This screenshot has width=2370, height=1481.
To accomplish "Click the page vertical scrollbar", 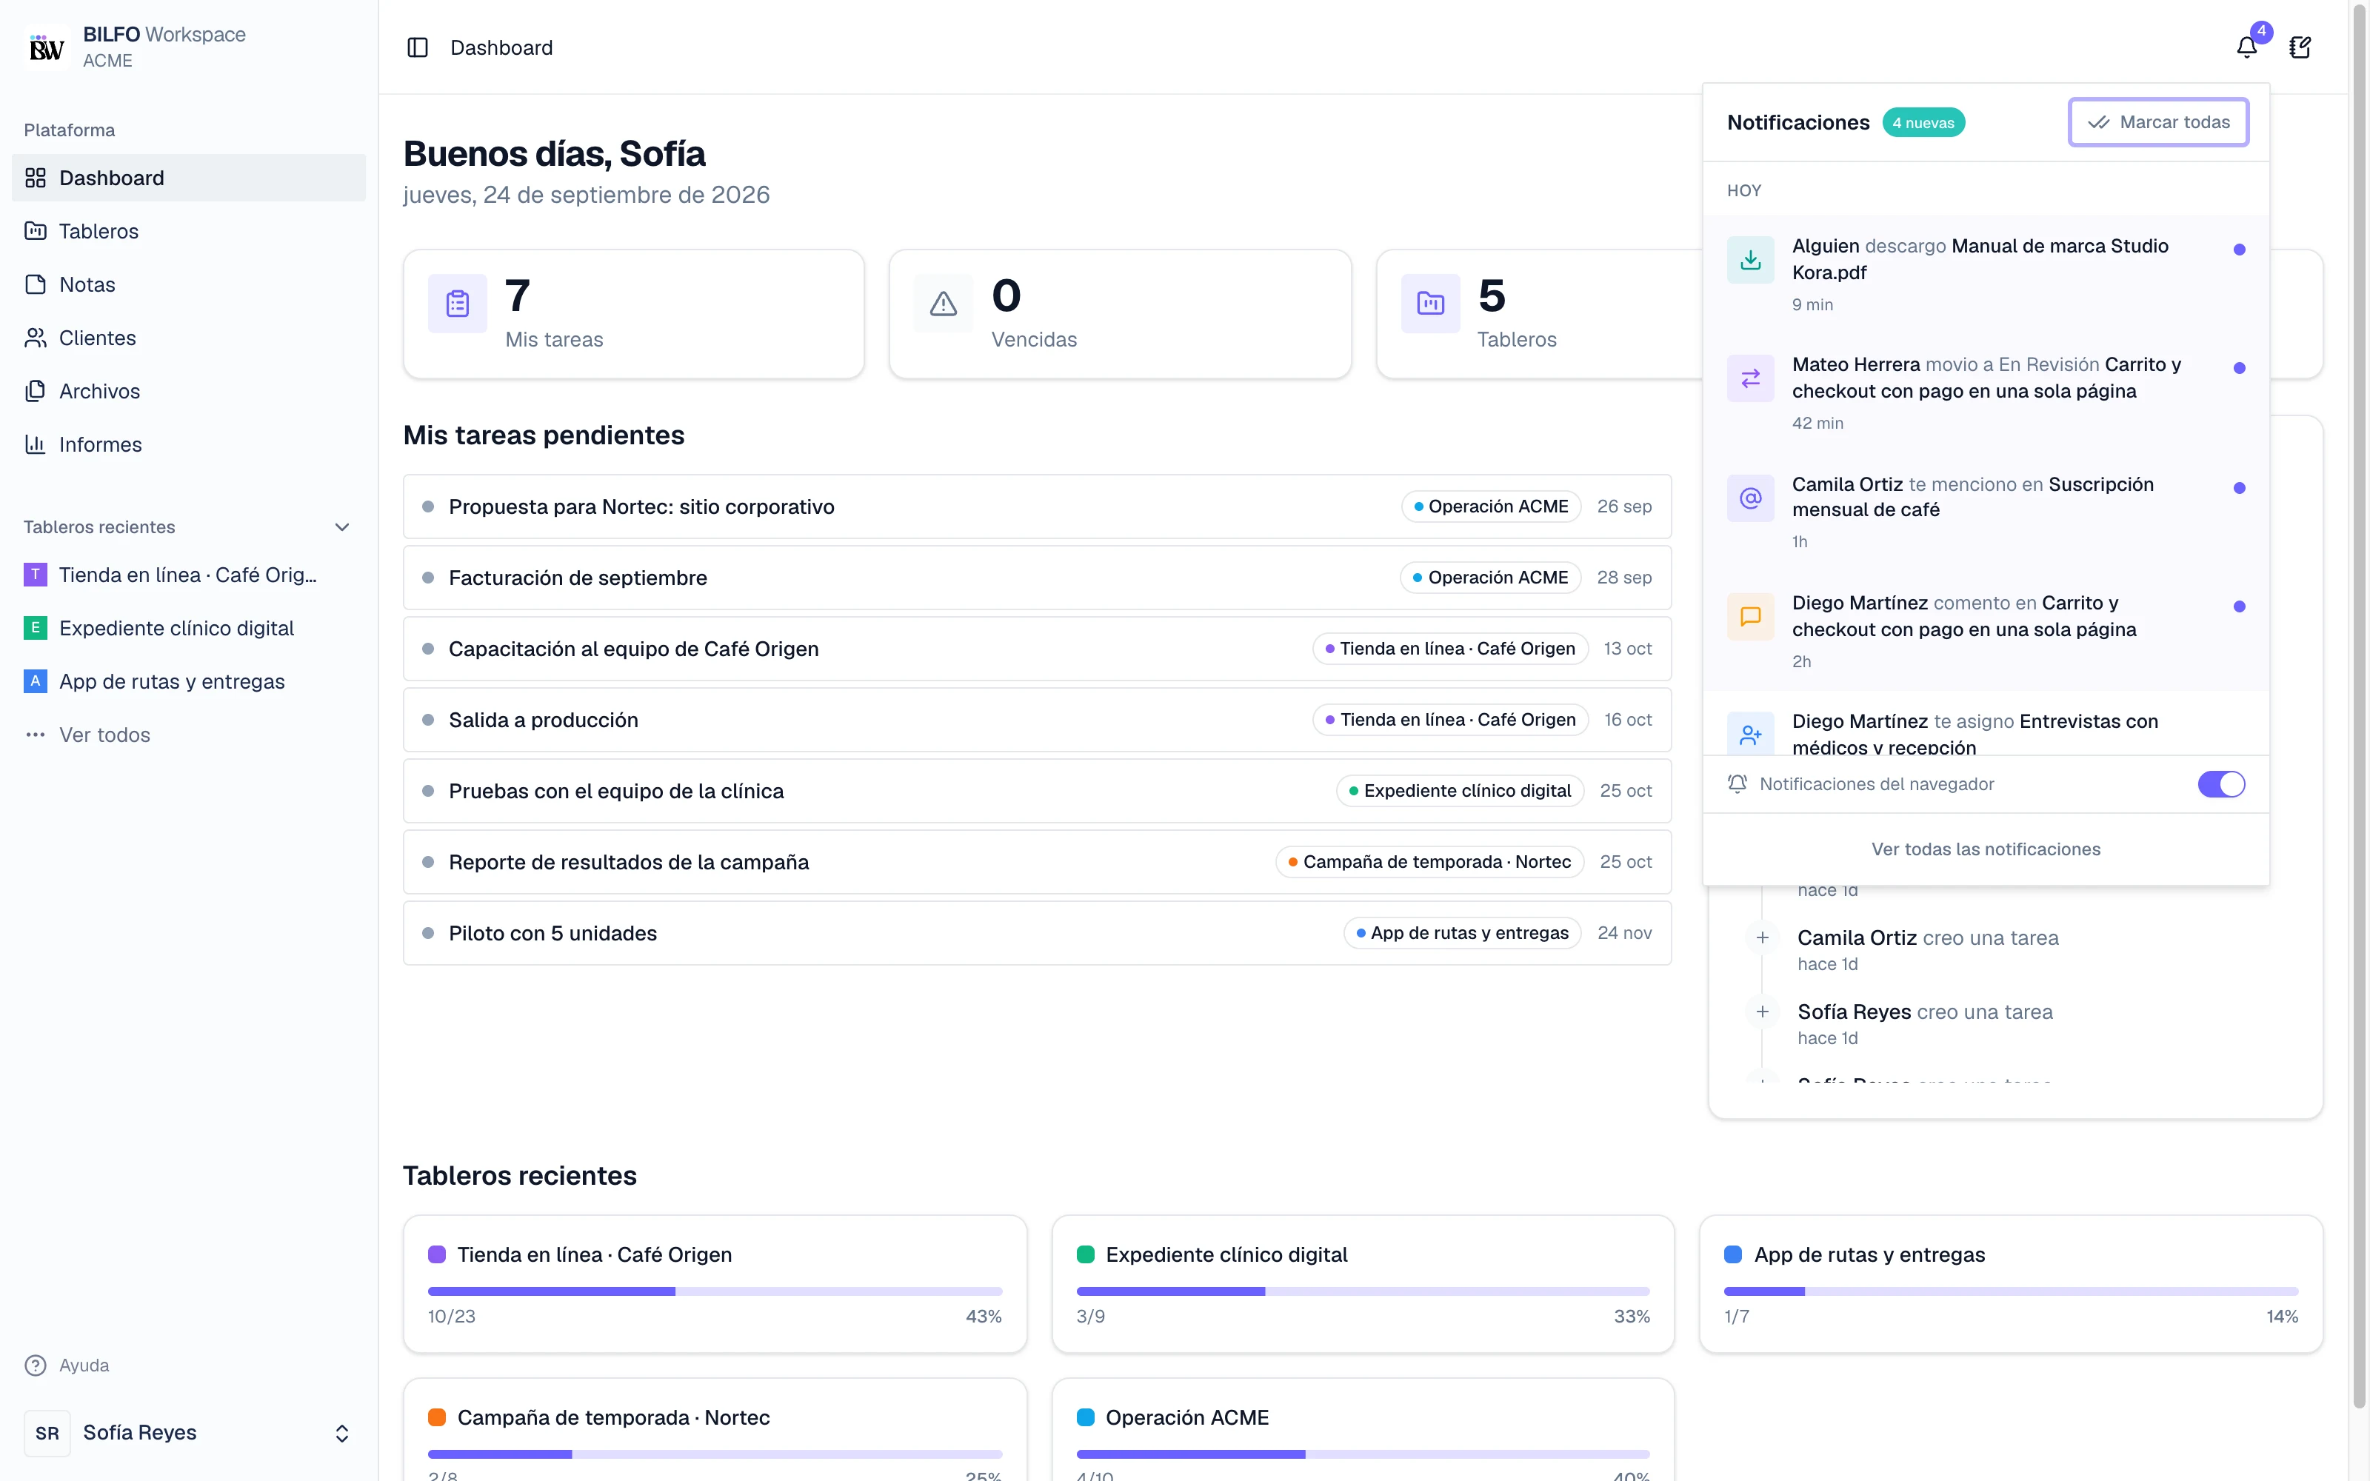I will click(2359, 705).
